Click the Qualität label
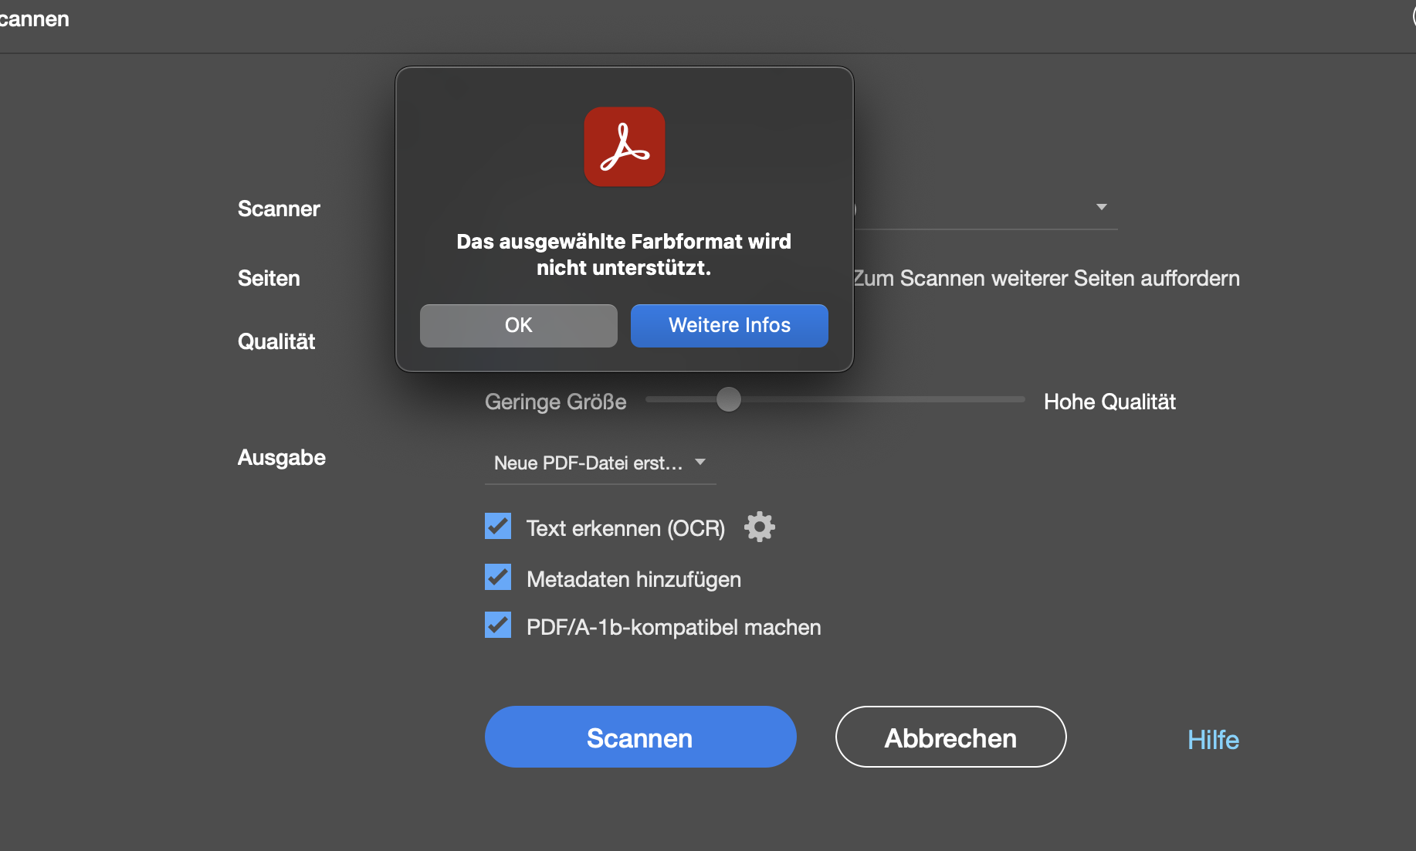Viewport: 1416px width, 851px height. click(x=276, y=341)
